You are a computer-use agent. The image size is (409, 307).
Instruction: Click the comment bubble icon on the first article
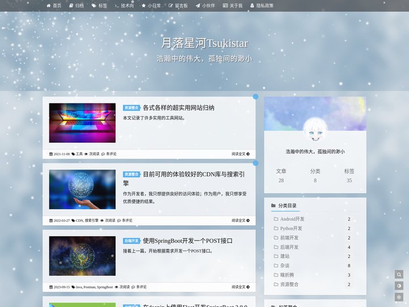click(103, 154)
